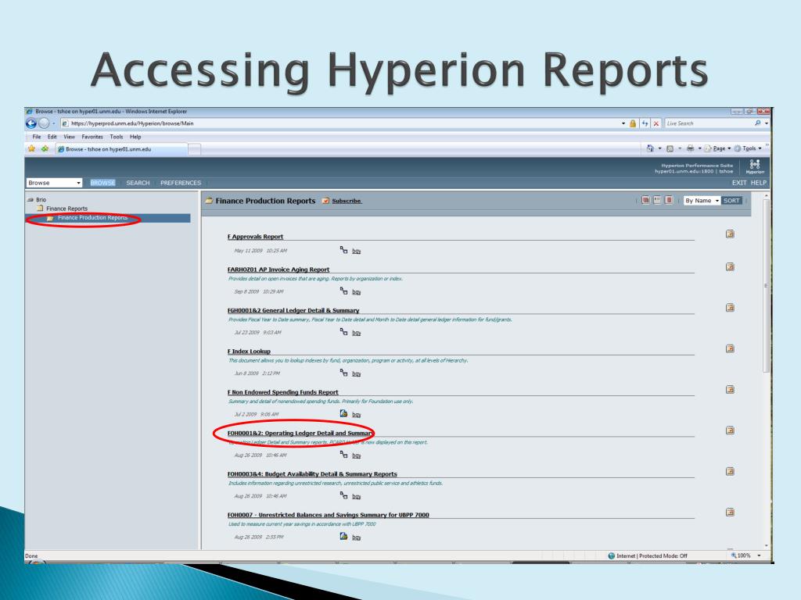801x600 pixels.
Task: Click the security lock icon
Action: (633, 123)
